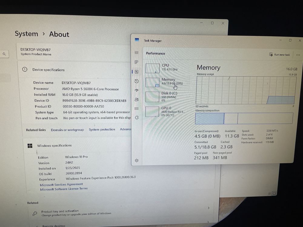Collapse Device specifications section header

coord(74,70)
